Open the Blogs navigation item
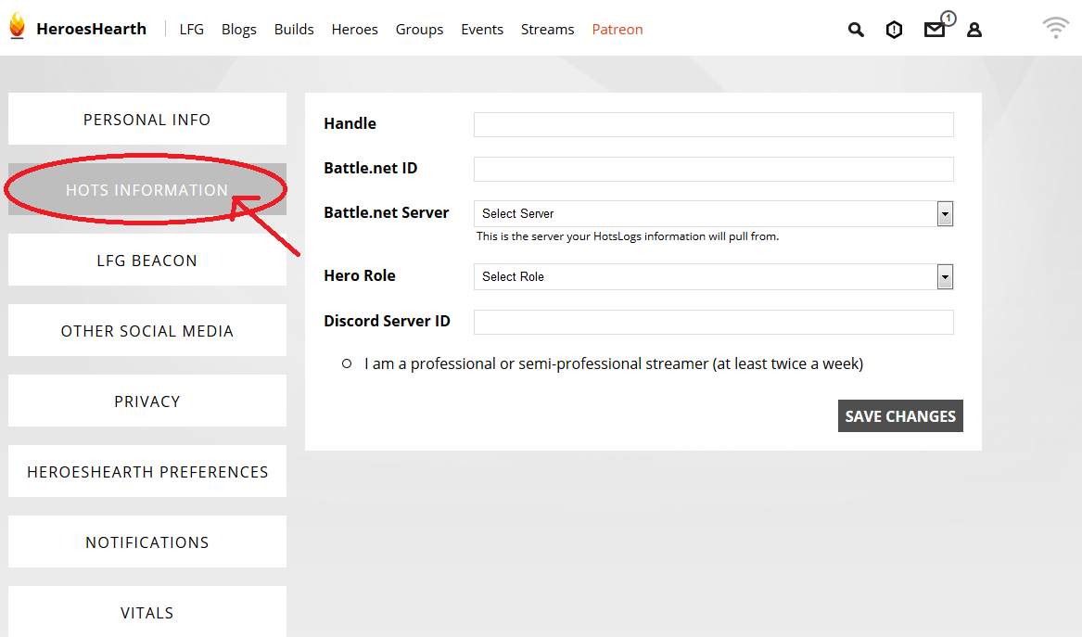The image size is (1082, 637). point(239,30)
